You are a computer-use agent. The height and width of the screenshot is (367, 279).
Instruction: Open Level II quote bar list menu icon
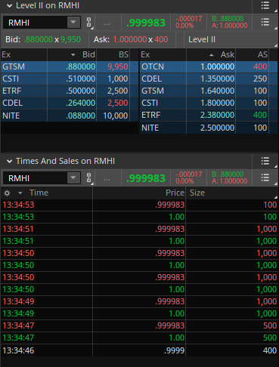(x=265, y=23)
